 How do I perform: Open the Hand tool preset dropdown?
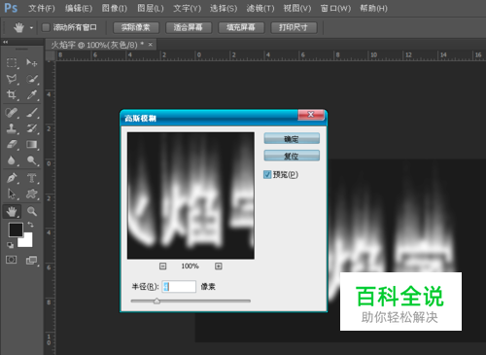click(31, 28)
